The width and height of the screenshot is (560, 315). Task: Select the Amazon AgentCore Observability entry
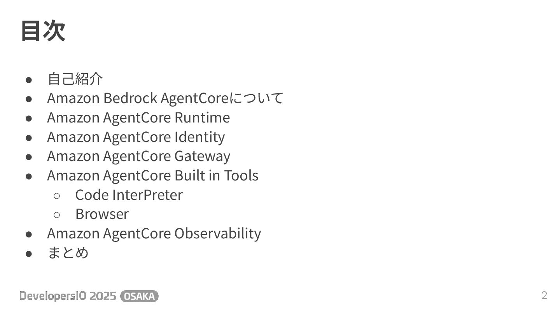(154, 233)
